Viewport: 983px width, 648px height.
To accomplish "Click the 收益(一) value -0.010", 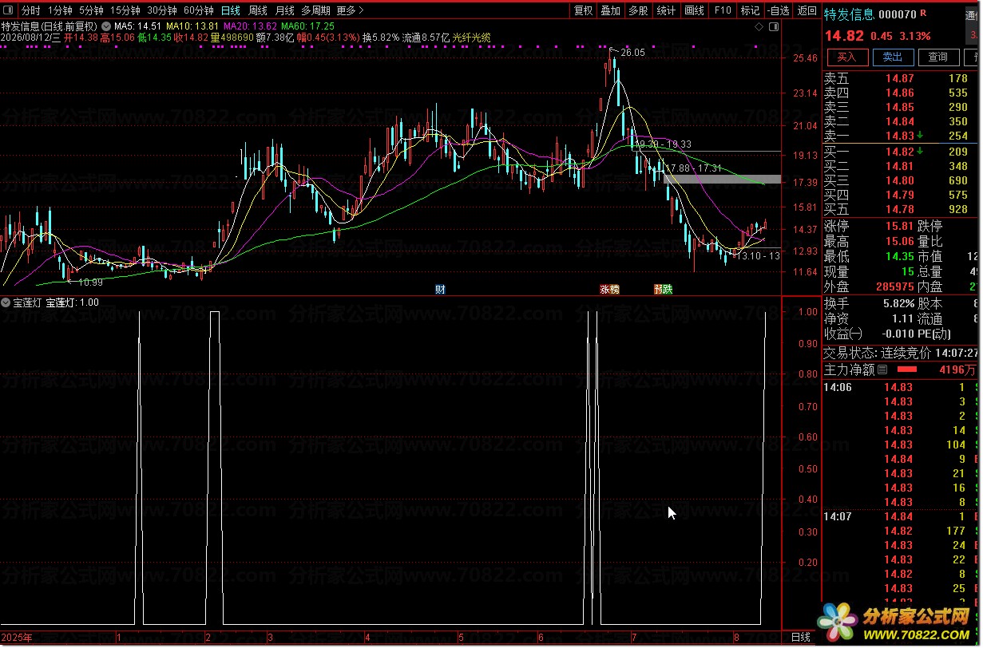I will 898,334.
